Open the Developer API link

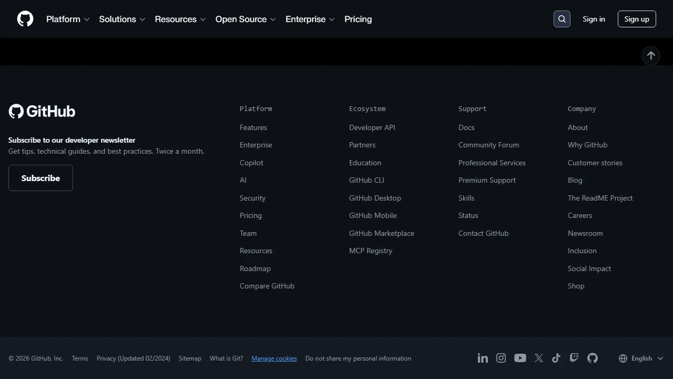coord(372,127)
